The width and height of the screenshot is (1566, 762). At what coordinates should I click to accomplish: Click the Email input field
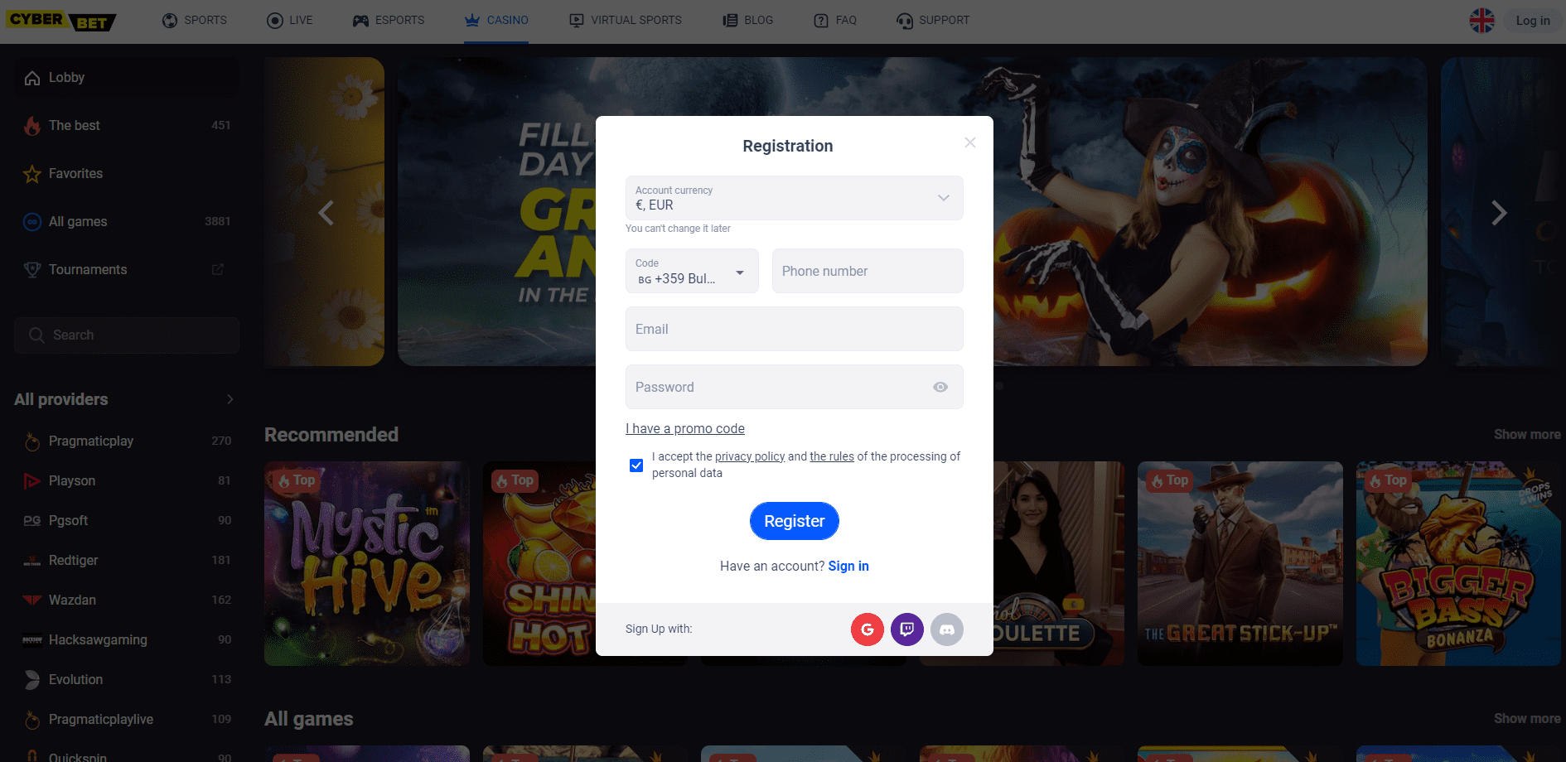pos(794,329)
